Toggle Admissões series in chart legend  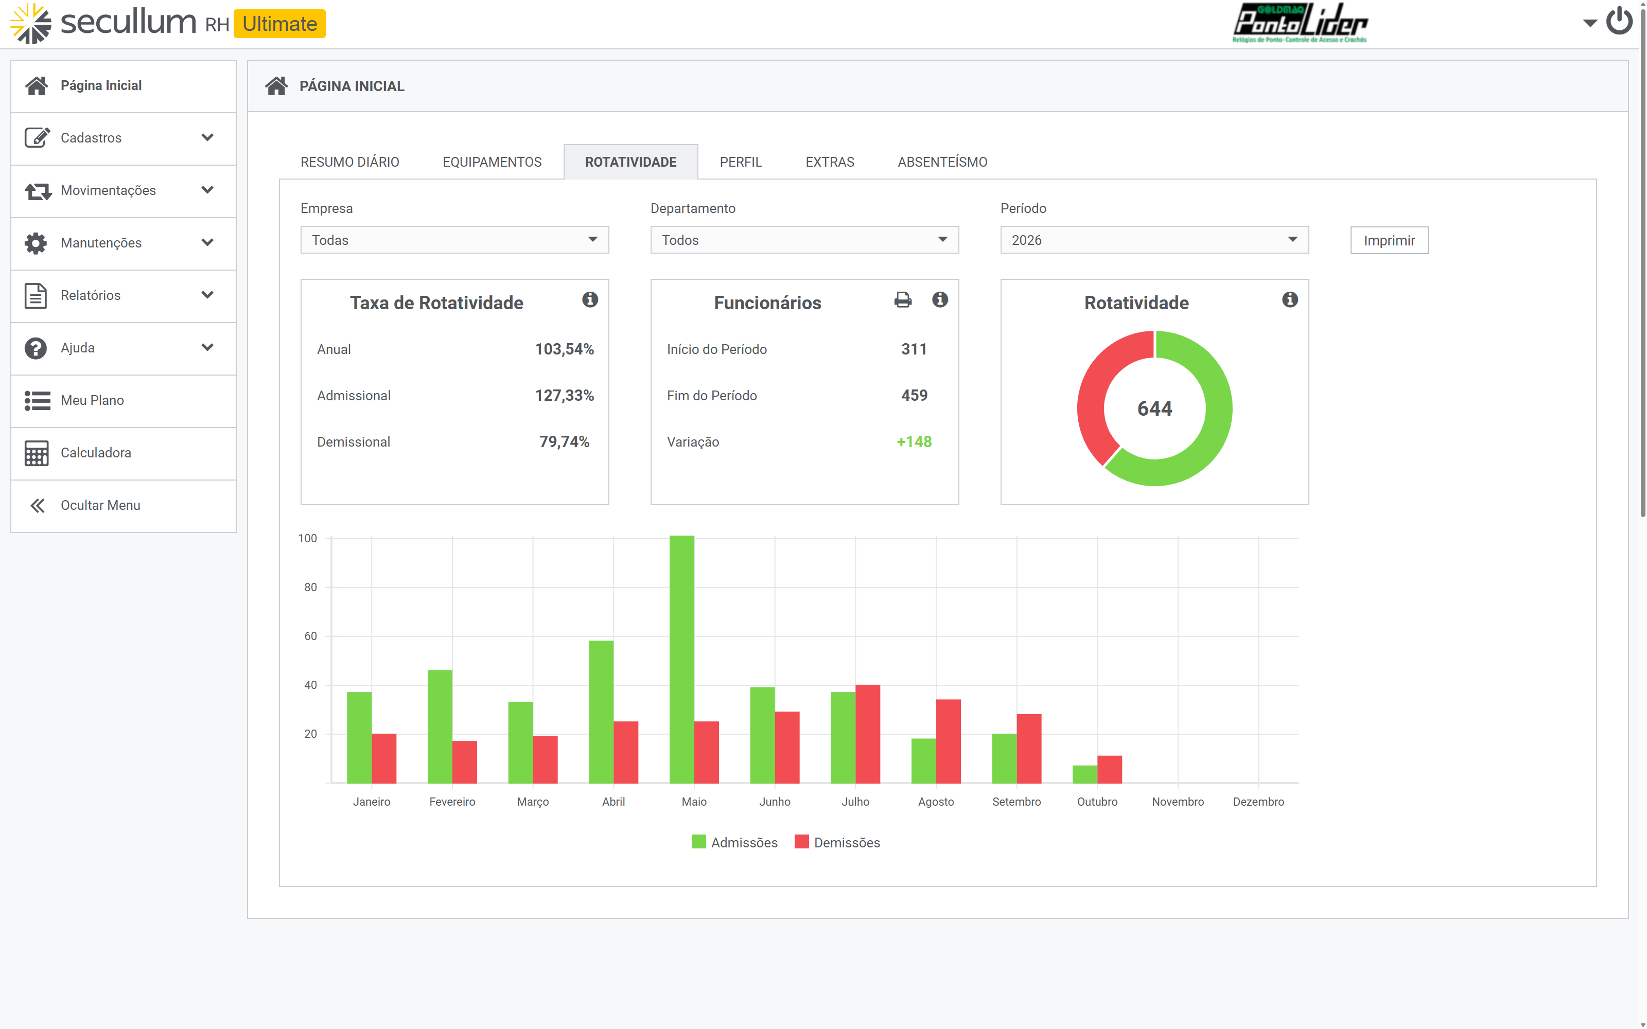point(734,843)
